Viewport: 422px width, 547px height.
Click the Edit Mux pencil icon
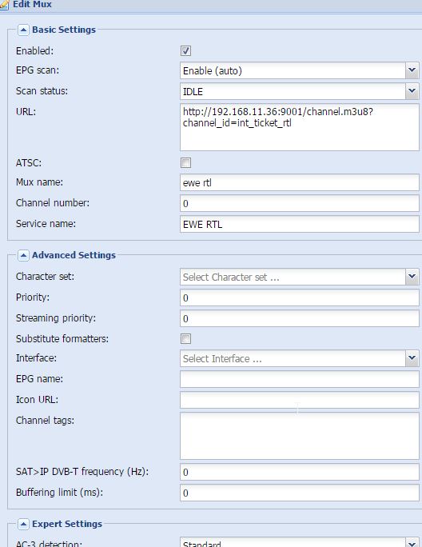click(x=4, y=5)
